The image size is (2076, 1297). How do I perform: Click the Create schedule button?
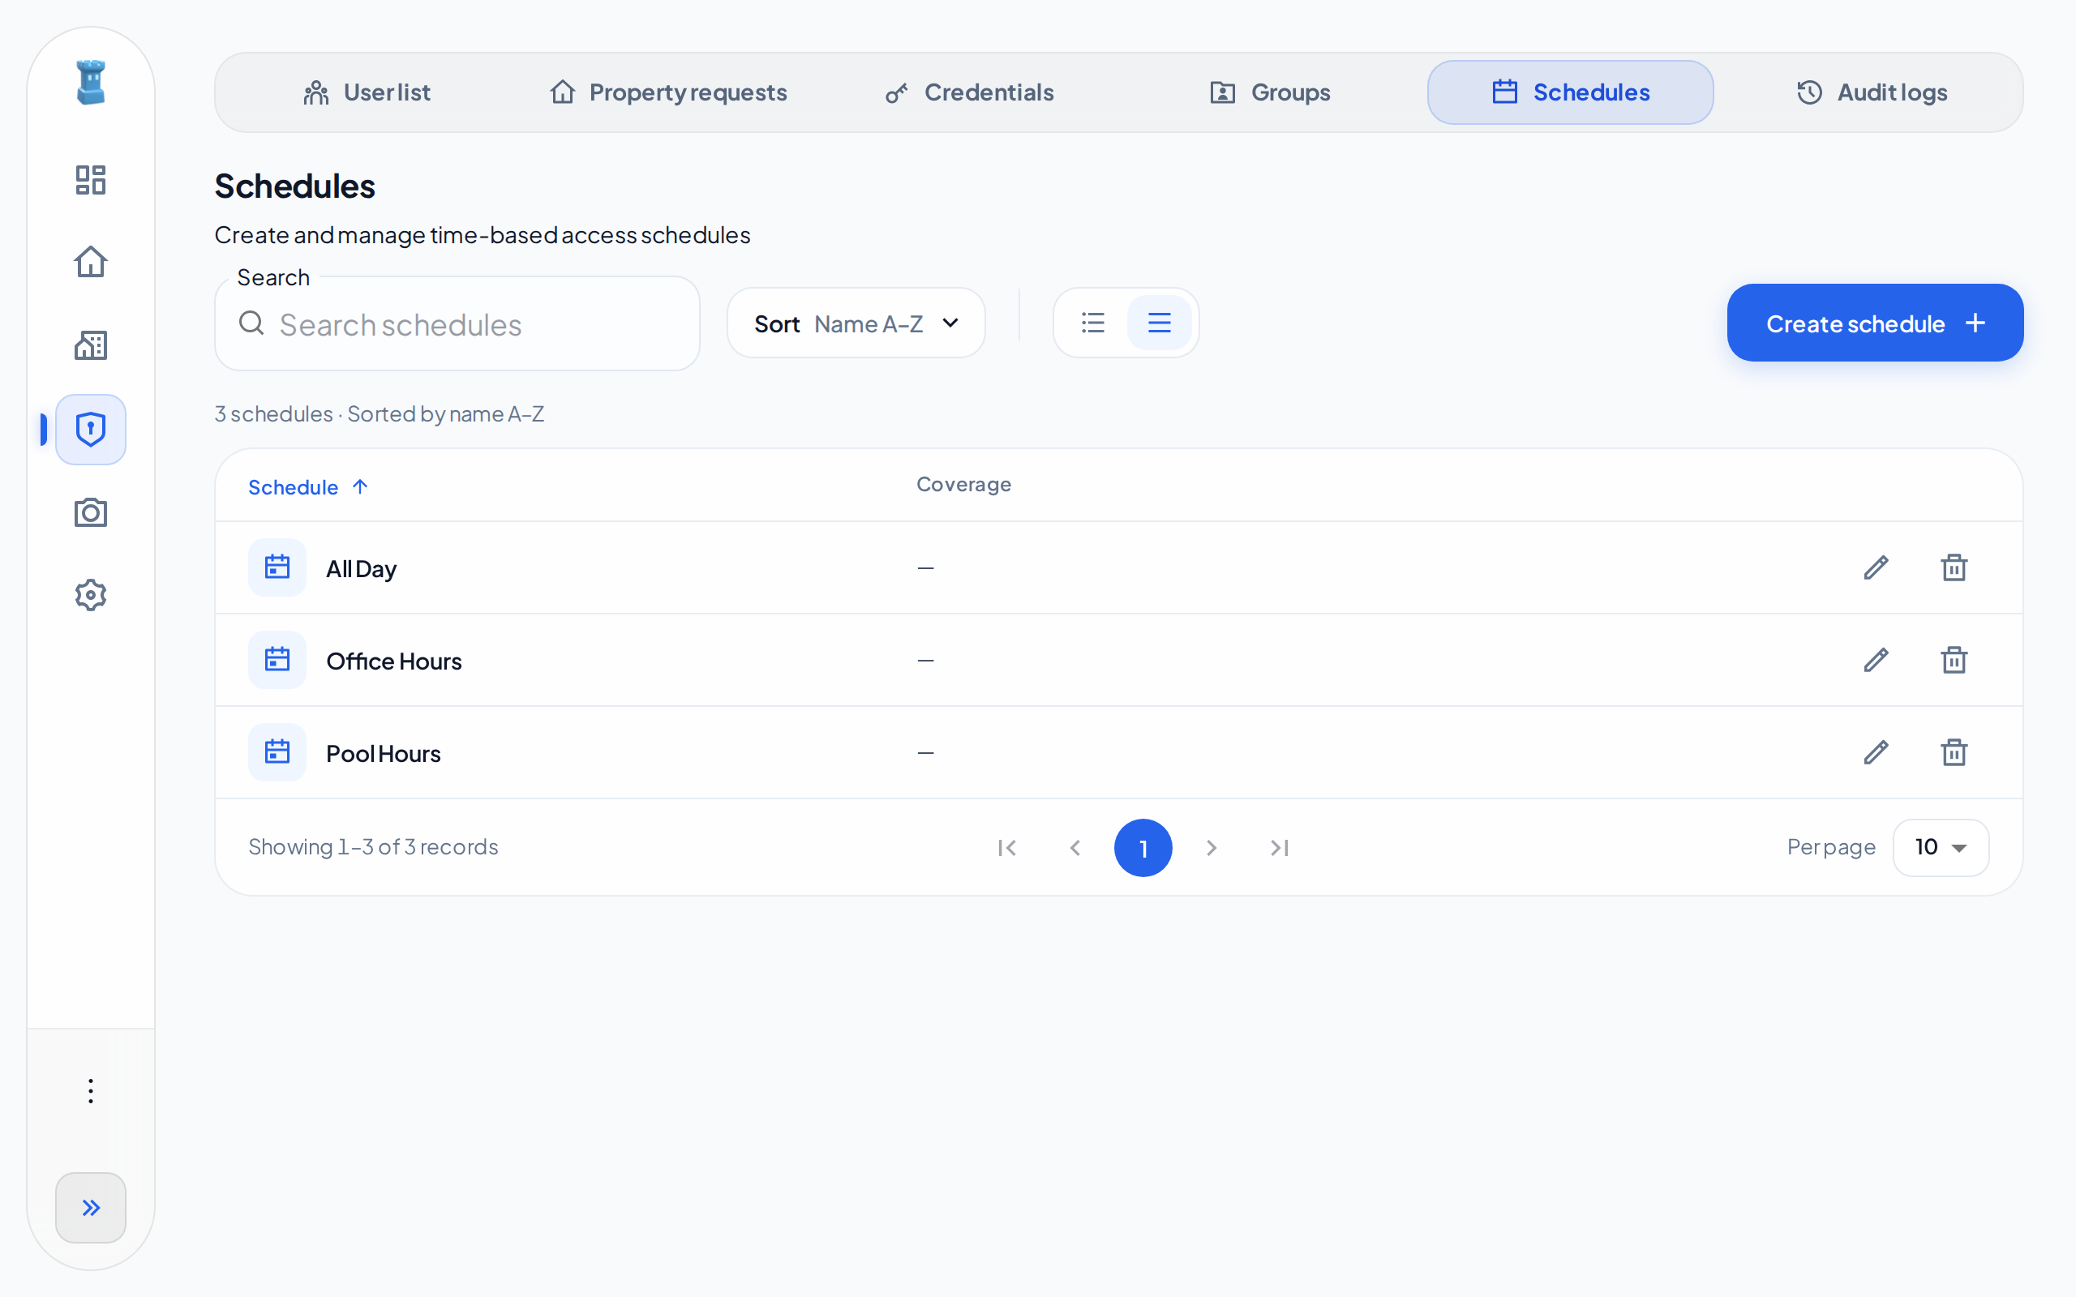tap(1875, 323)
